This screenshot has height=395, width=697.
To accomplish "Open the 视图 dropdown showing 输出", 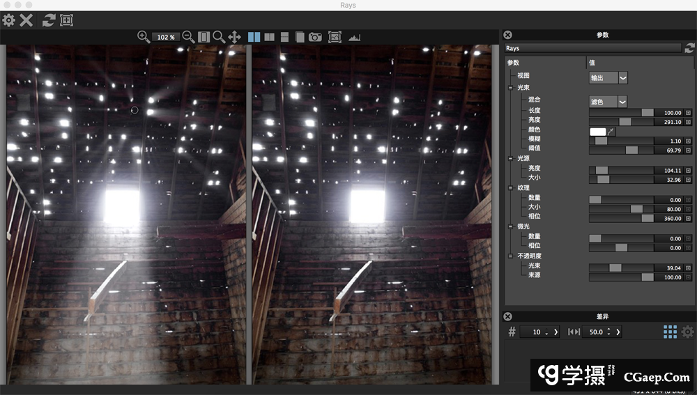I will pos(608,77).
